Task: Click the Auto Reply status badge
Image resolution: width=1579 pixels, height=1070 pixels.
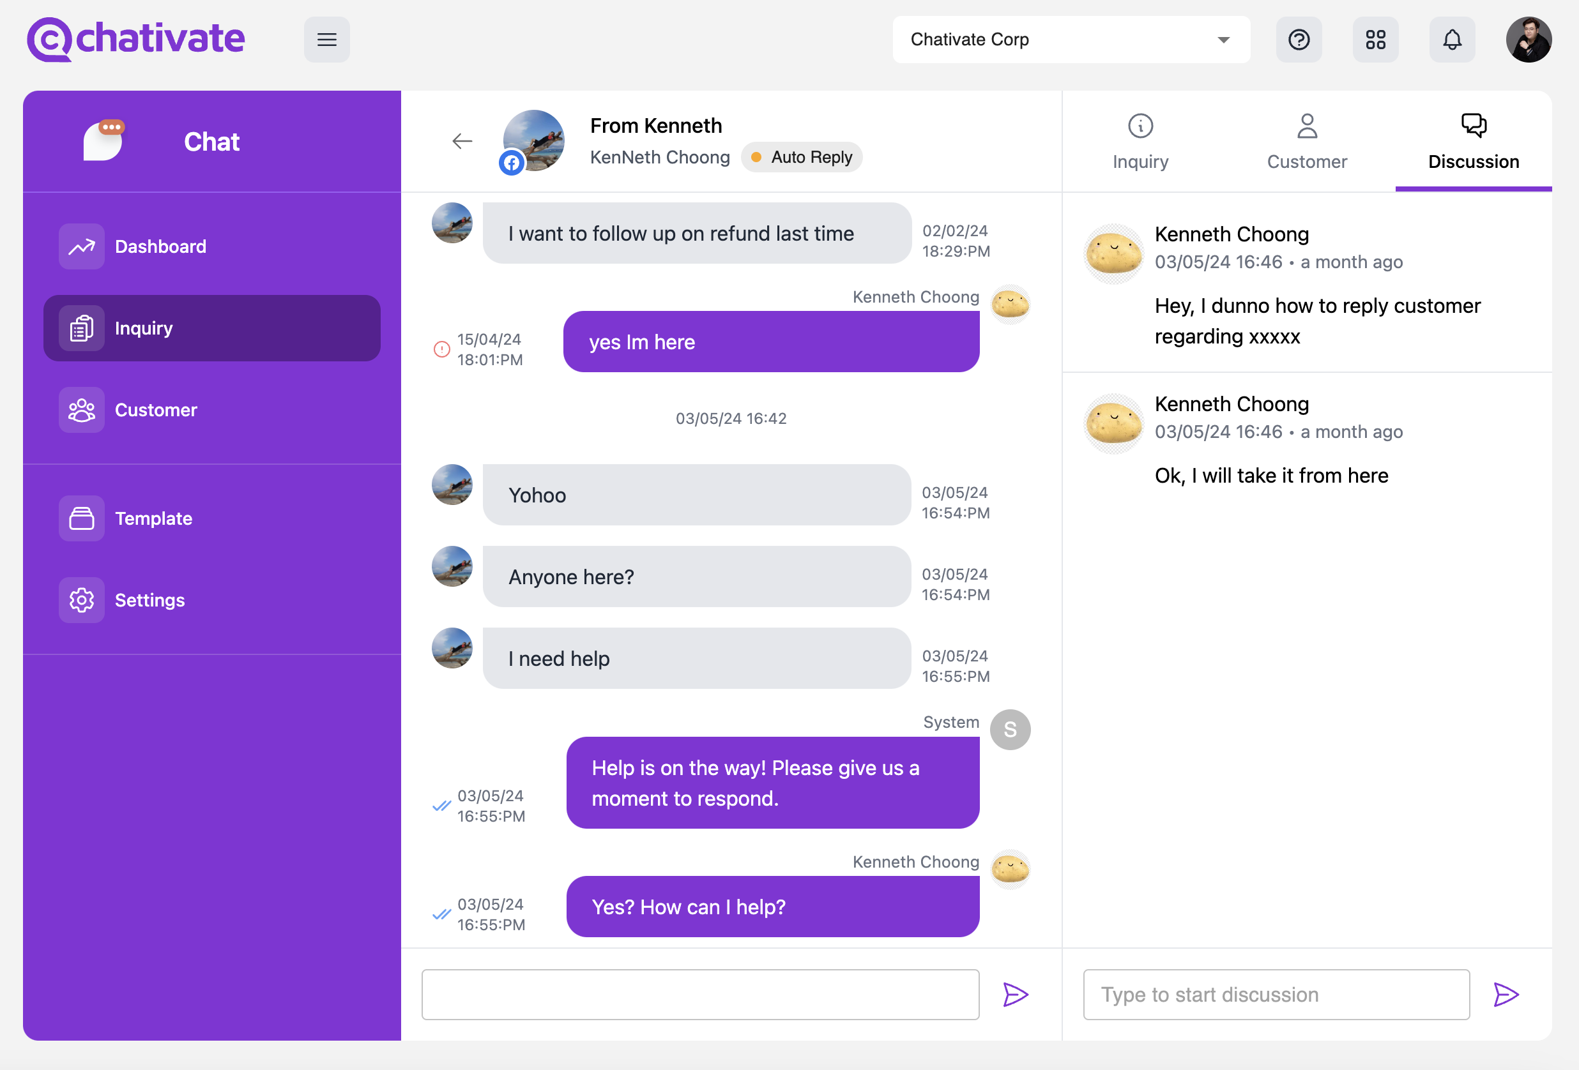Action: pyautogui.click(x=802, y=158)
